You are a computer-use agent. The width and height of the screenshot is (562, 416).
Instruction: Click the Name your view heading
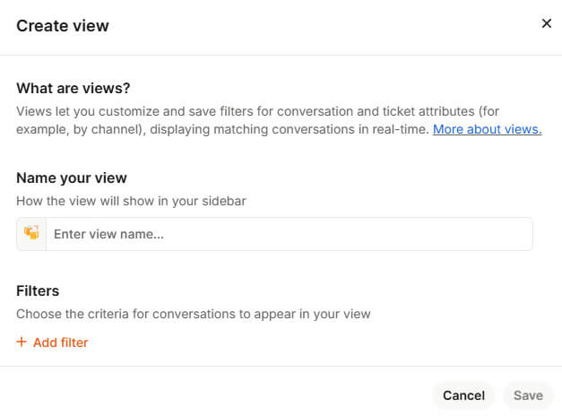(x=72, y=178)
